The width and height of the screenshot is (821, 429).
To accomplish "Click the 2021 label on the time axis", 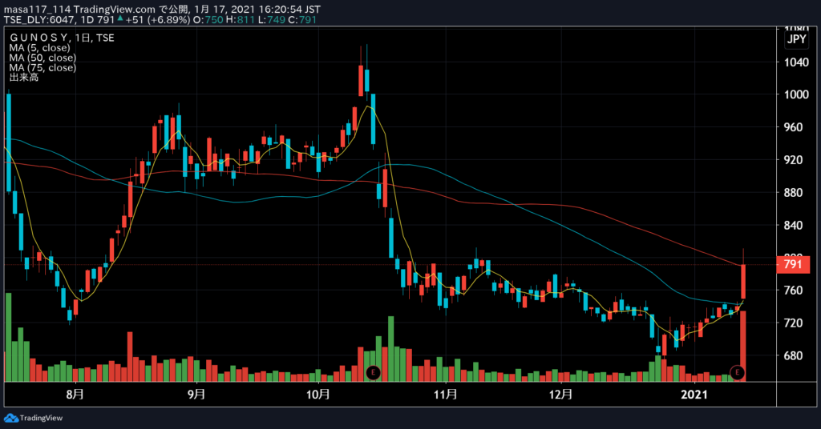I will coord(694,395).
